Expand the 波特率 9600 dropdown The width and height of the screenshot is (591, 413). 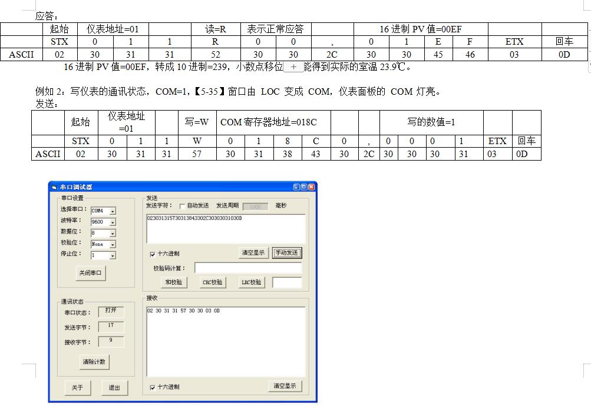pos(113,222)
